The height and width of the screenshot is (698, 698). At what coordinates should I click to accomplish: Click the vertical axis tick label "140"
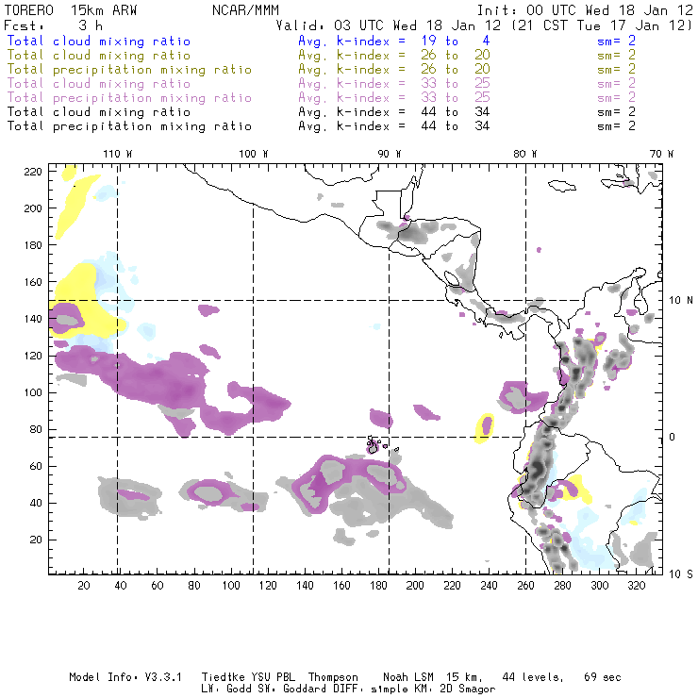tap(33, 319)
